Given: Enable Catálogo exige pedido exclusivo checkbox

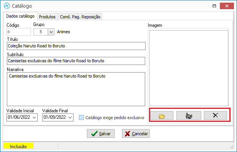Looking at the screenshot, I should (81, 118).
